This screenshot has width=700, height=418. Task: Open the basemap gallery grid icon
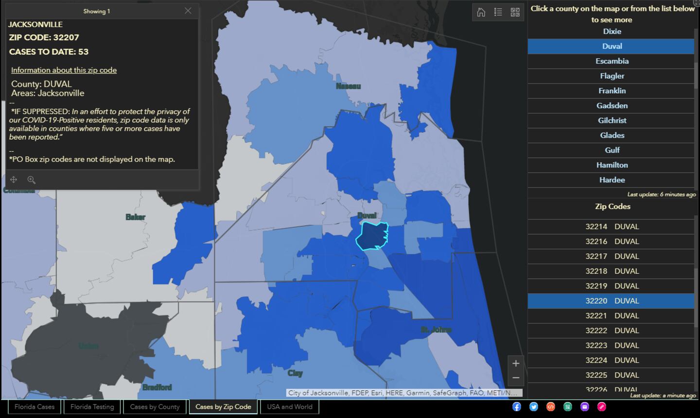pos(515,12)
